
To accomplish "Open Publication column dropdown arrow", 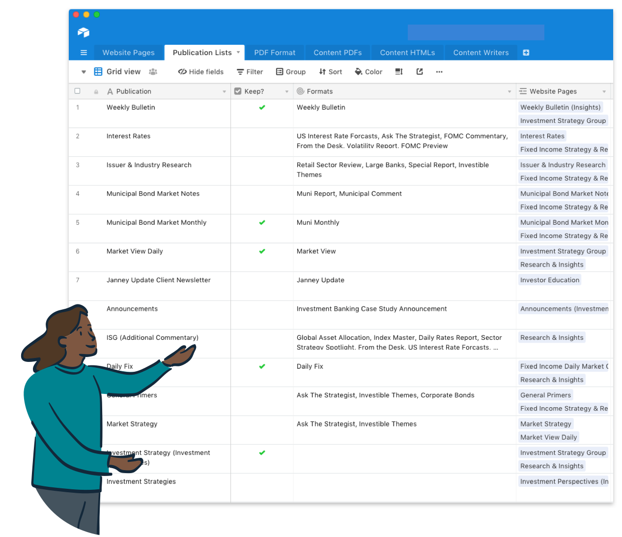I will pyautogui.click(x=225, y=92).
